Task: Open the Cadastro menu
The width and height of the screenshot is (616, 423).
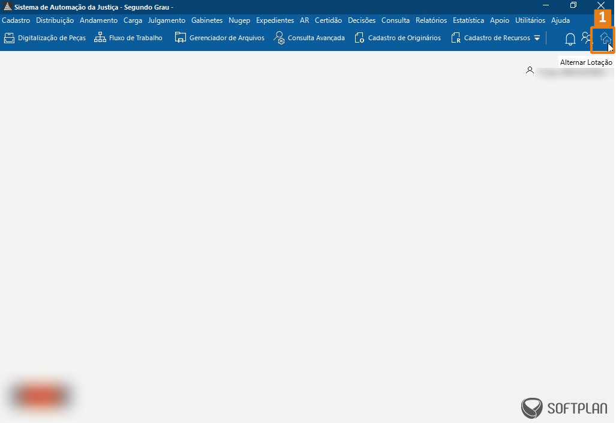Action: [x=16, y=20]
